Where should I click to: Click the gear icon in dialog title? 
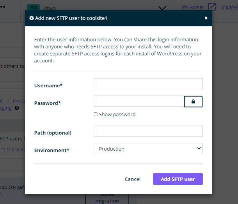tap(32, 18)
